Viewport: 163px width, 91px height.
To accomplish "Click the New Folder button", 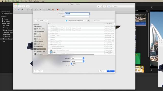I will click(38, 71).
